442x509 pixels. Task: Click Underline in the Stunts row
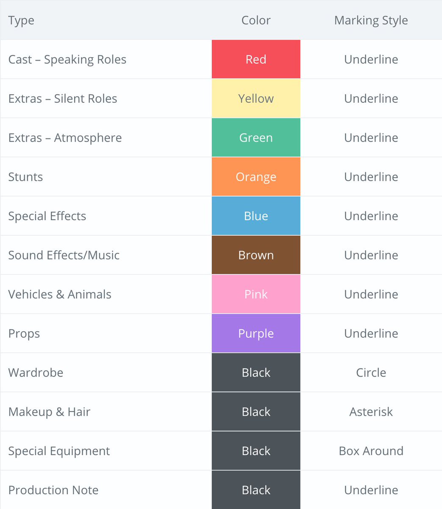tap(371, 177)
